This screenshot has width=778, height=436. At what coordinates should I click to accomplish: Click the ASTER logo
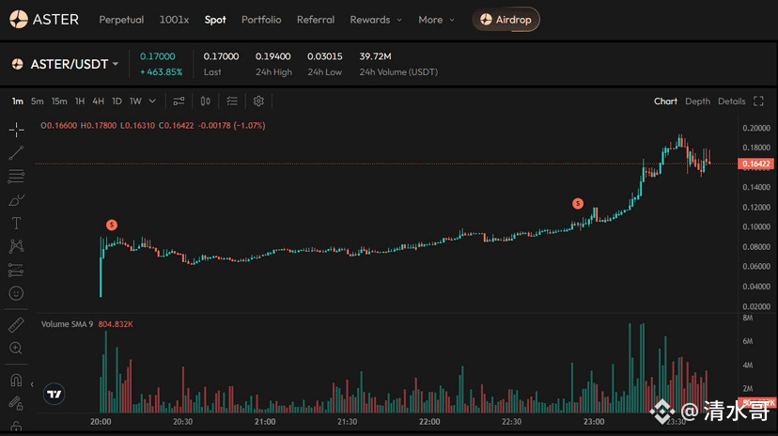(43, 20)
